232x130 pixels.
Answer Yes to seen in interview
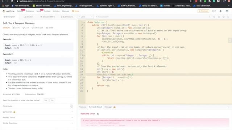[x=46, y=100]
